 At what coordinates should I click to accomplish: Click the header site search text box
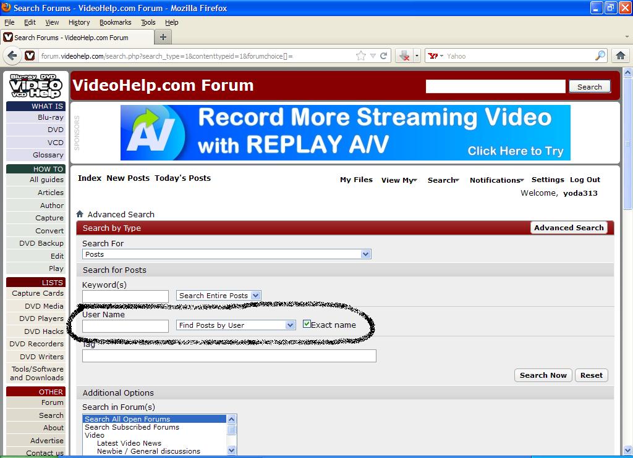496,86
